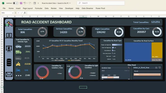Click the yellow motorcycle vehicle icon

(18, 64)
